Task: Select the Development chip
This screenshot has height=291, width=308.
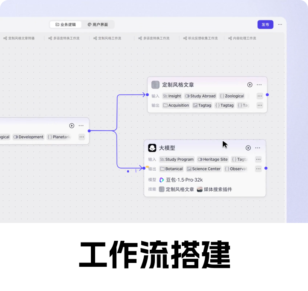Action: coord(28,137)
